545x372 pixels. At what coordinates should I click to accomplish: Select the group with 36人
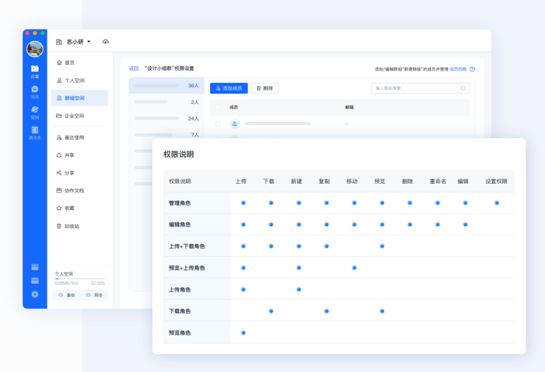coord(166,86)
